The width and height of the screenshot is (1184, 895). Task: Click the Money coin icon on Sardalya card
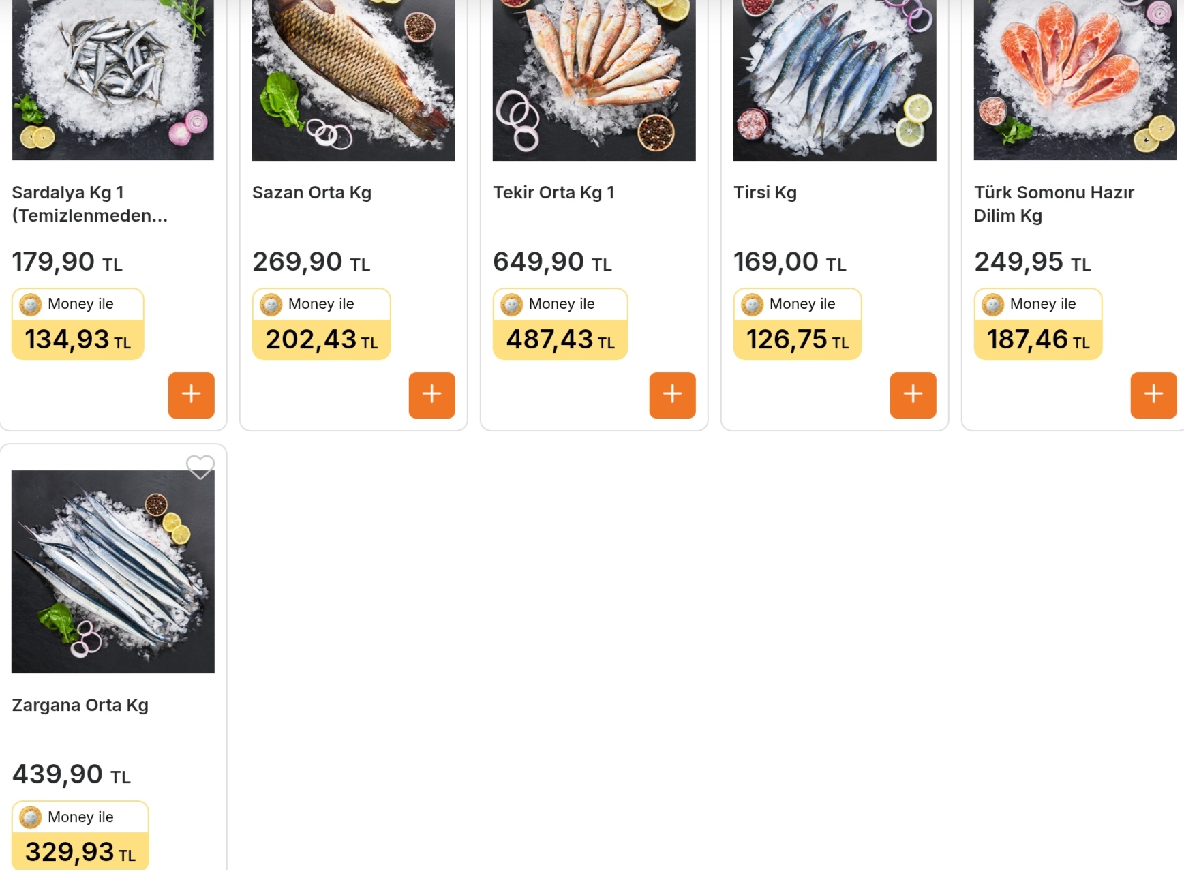pyautogui.click(x=31, y=304)
